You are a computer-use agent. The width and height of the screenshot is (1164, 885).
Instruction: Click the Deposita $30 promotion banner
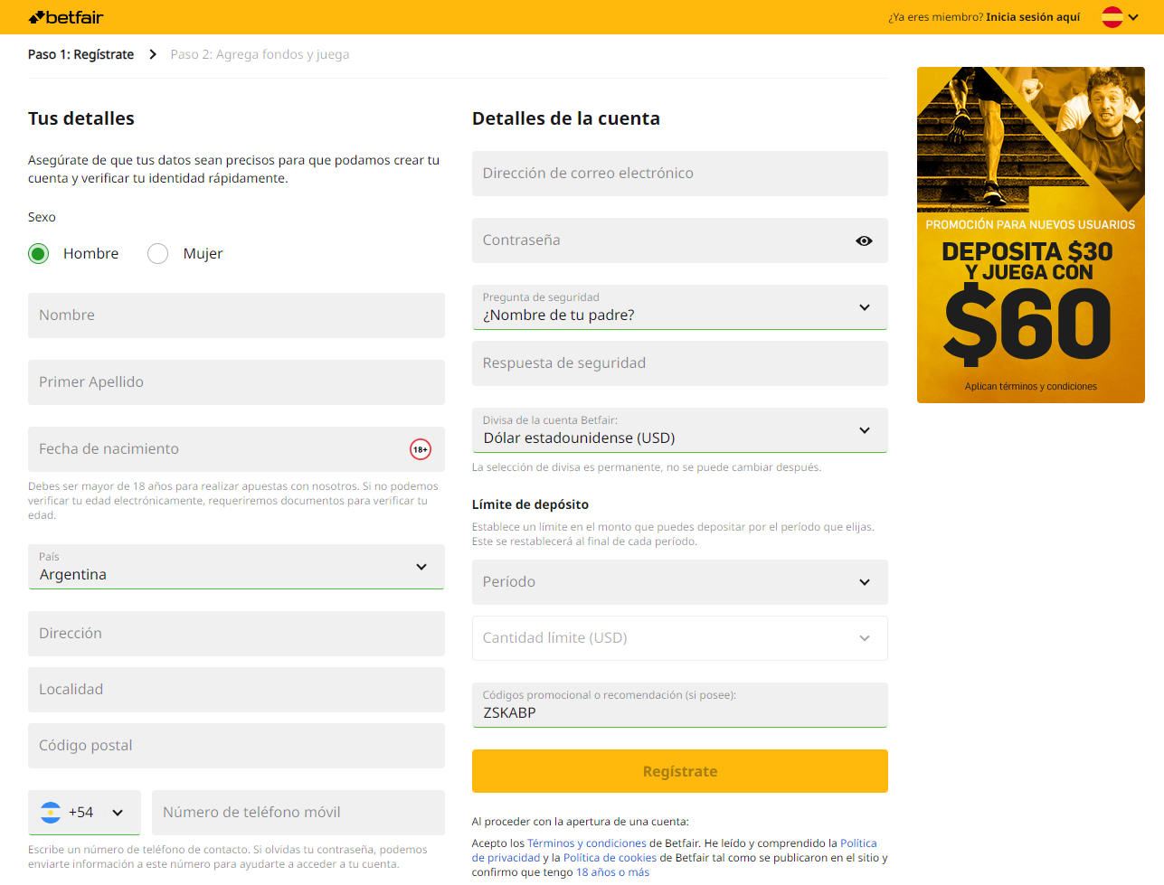pyautogui.click(x=1031, y=235)
